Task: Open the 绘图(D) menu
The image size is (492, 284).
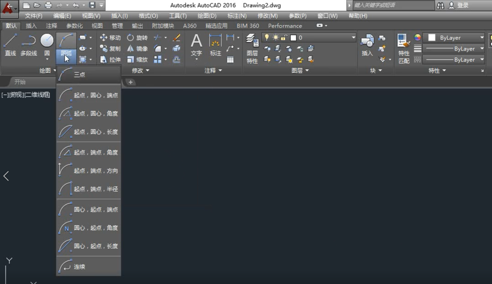Action: pyautogui.click(x=207, y=15)
